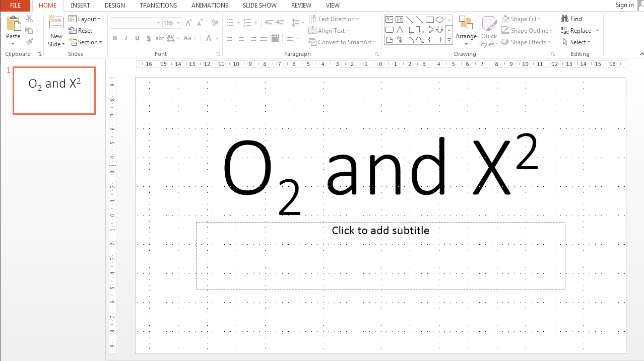The height and width of the screenshot is (361, 644).
Task: Select the Right Arrow block shape
Action: (430, 30)
